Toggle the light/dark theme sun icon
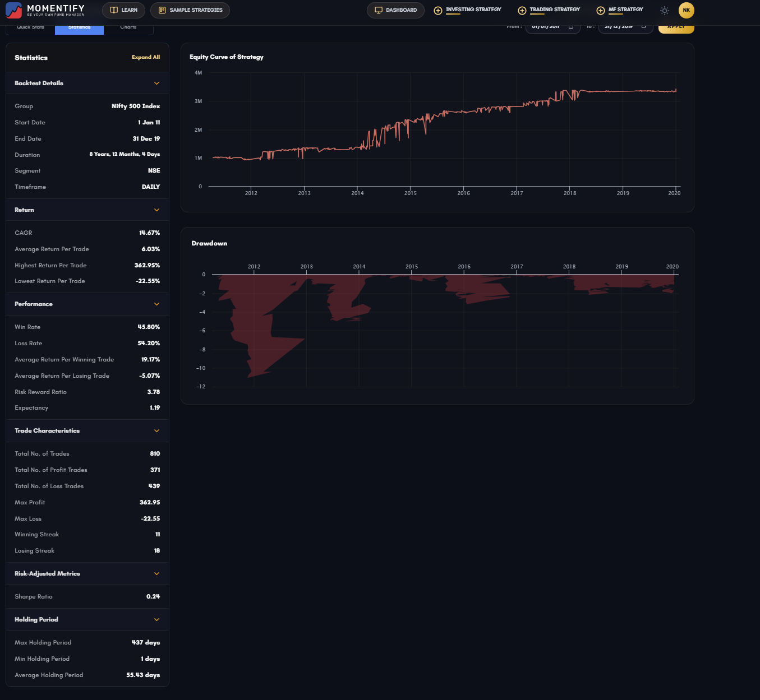The height and width of the screenshot is (700, 760). point(665,11)
